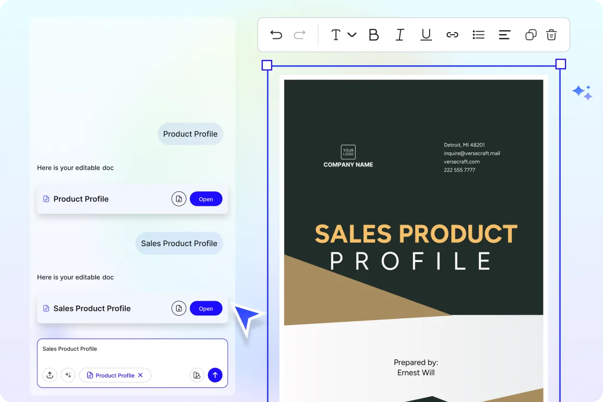Remove the Product Profile attachment chip

(x=141, y=375)
